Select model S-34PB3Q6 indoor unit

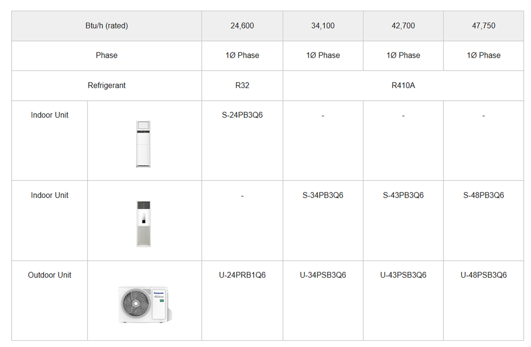tap(323, 195)
